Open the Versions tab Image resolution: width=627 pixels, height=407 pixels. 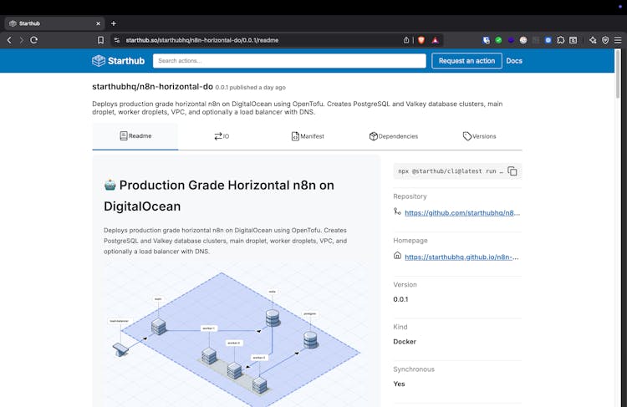479,136
